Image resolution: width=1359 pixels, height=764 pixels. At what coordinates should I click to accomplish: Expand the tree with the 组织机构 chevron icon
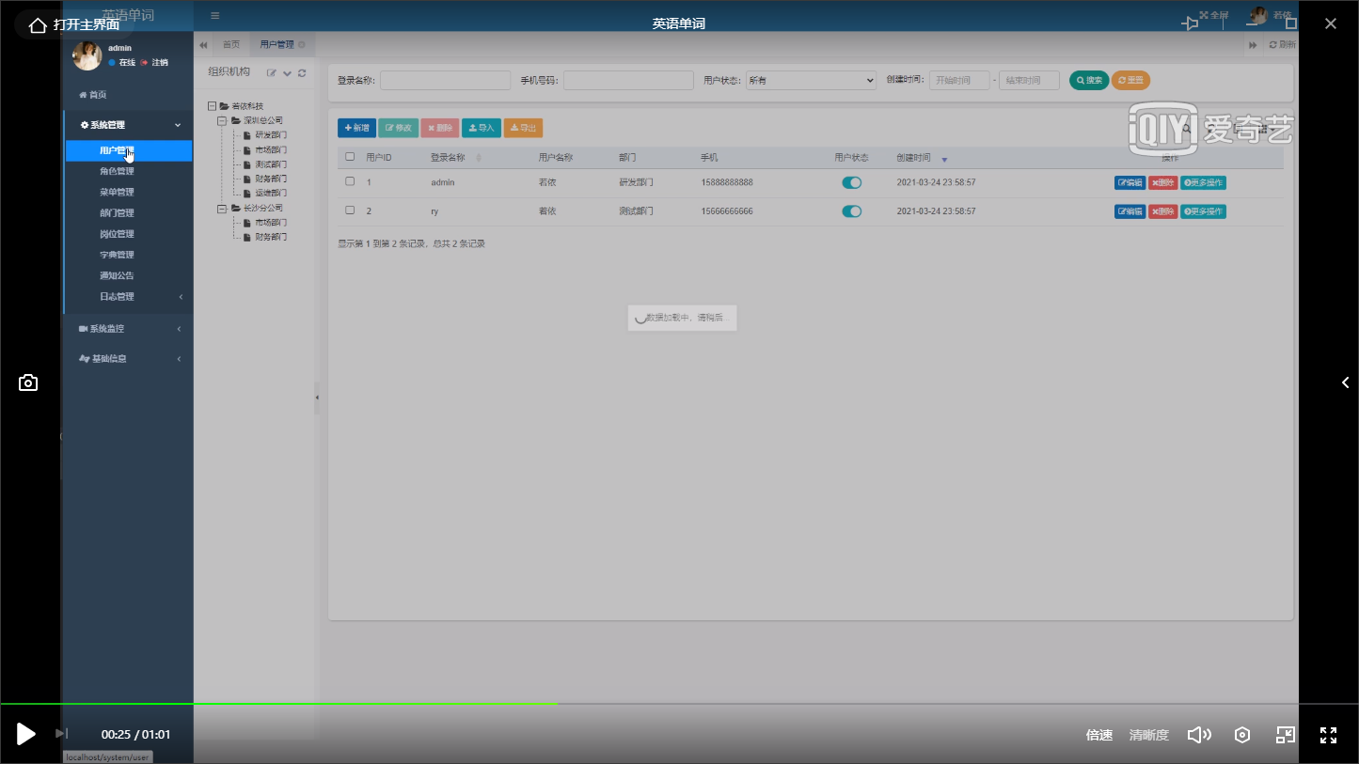(x=288, y=73)
